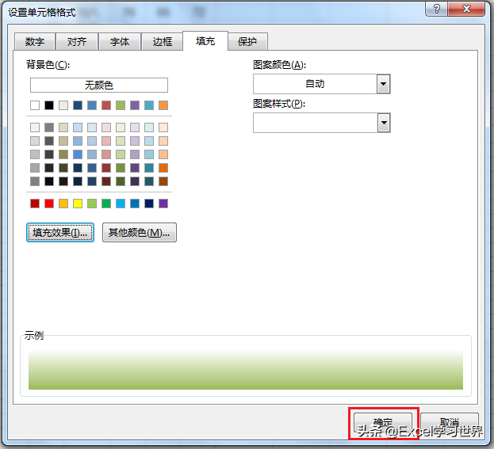Select dark navy in standard colors row
This screenshot has width=494, height=449.
(149, 204)
